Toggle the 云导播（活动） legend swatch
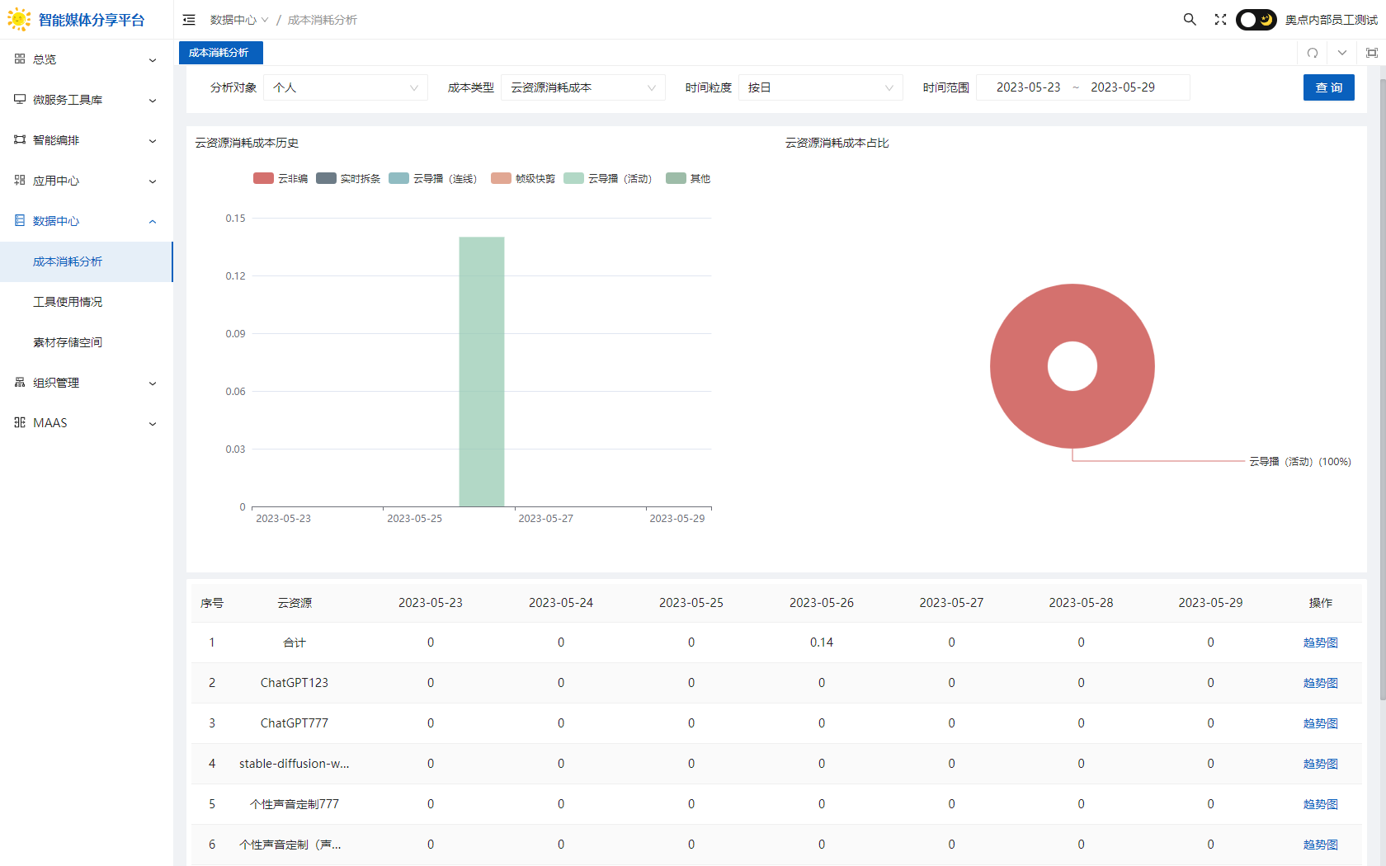This screenshot has height=866, width=1386. (x=573, y=178)
